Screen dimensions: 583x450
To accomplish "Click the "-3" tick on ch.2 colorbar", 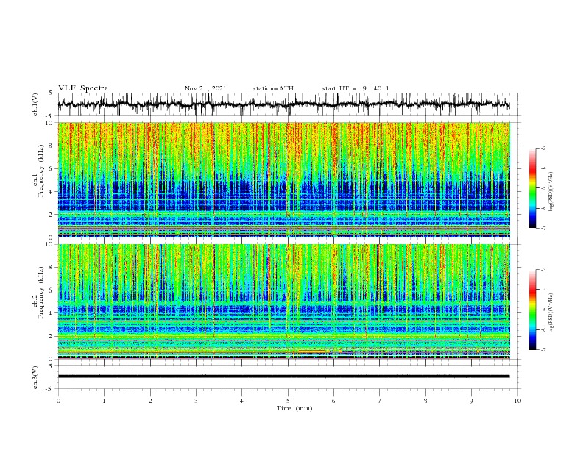I will [543, 270].
